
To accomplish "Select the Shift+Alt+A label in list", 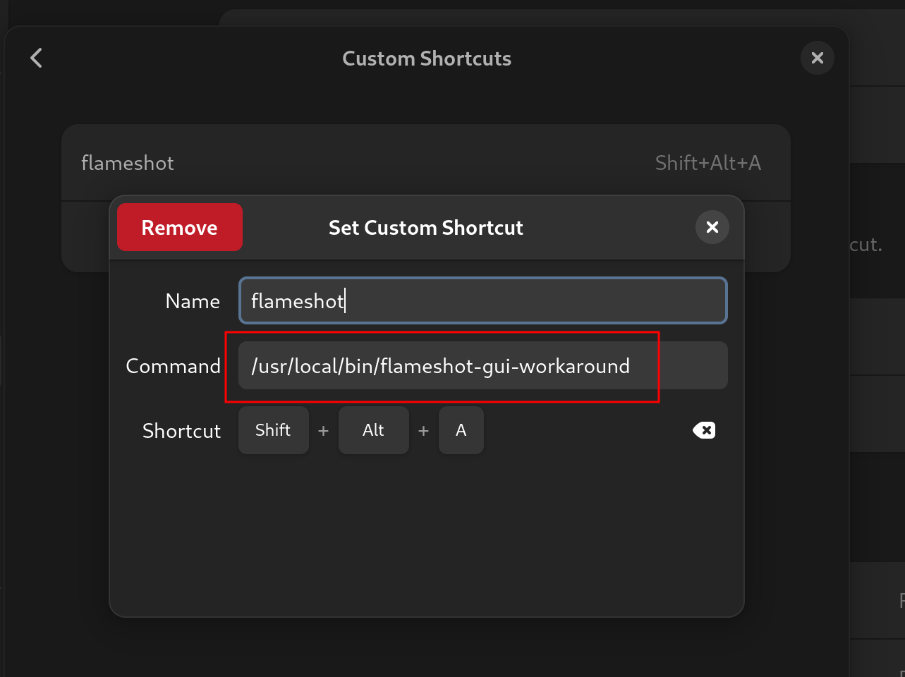I will tap(708, 163).
